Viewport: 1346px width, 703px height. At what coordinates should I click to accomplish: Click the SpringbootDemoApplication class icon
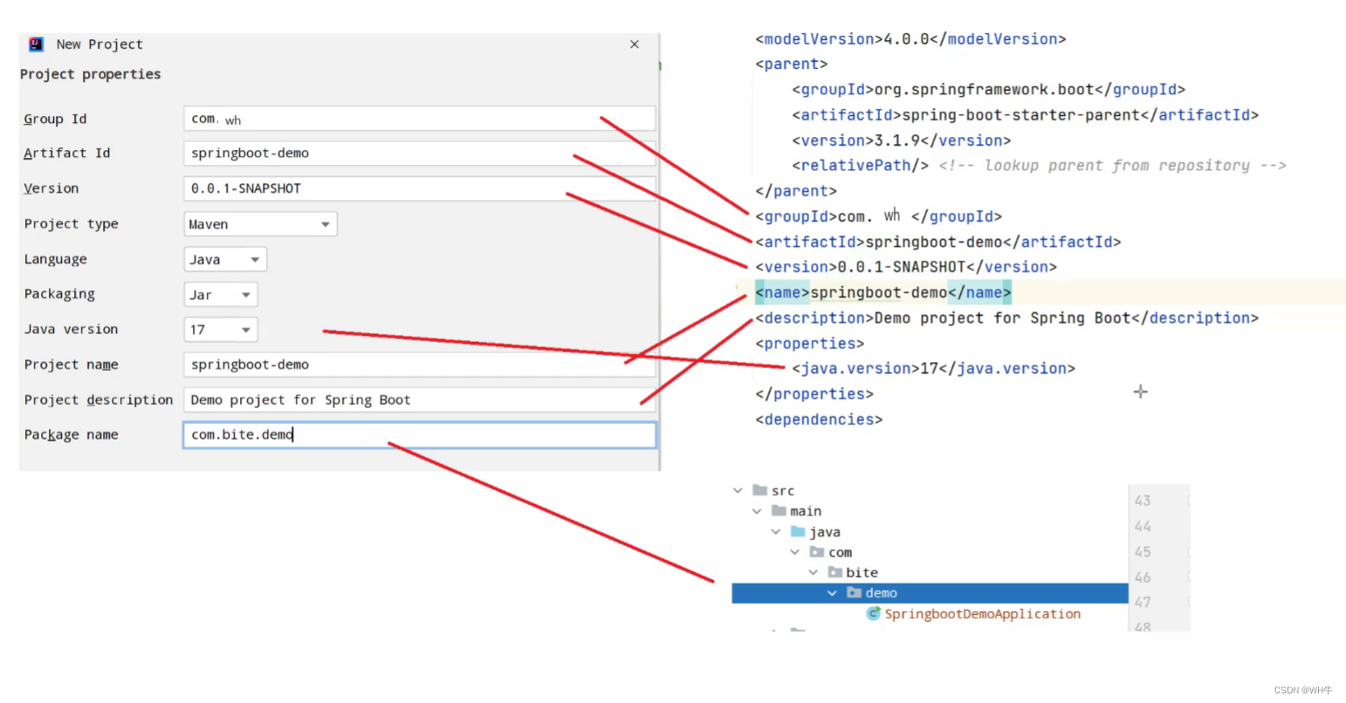pos(873,613)
